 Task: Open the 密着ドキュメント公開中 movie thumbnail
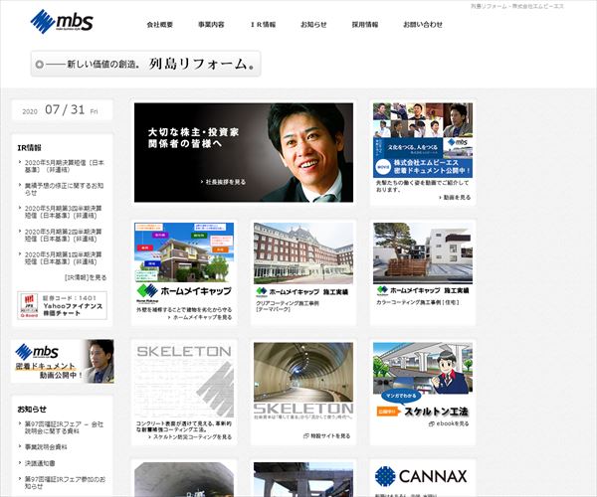click(x=423, y=140)
